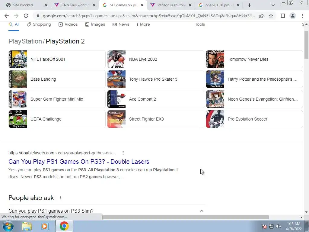The width and height of the screenshot is (309, 232).
Task: Open Tomorrow Never Dies cover thumbnail
Action: click(x=215, y=59)
